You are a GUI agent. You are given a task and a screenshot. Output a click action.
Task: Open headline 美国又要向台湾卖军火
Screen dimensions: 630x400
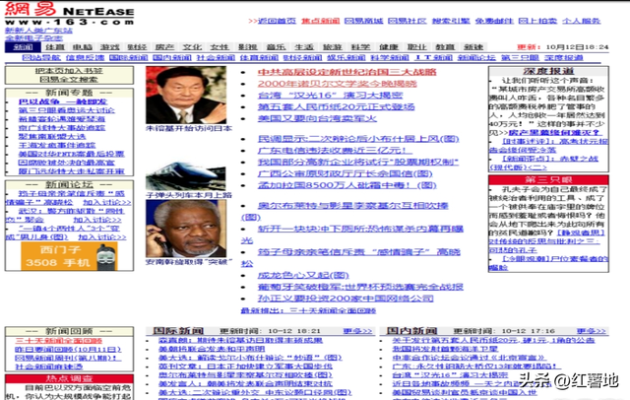(x=317, y=118)
